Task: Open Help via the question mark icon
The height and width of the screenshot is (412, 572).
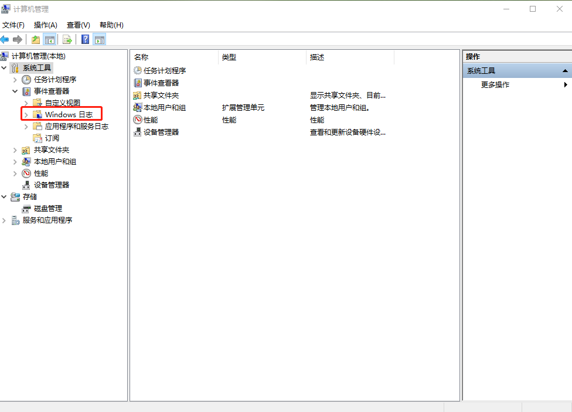Action: (86, 40)
